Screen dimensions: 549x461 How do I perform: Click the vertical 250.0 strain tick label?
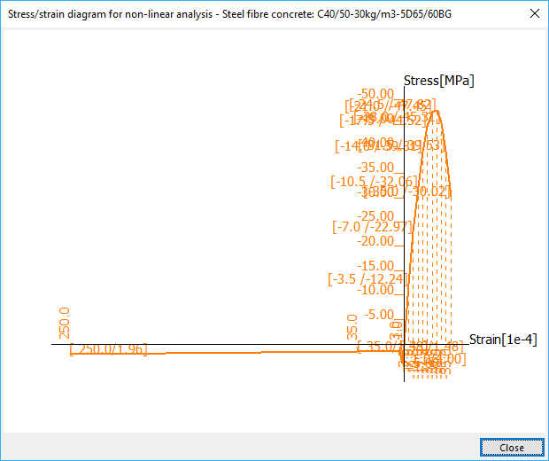click(x=64, y=324)
